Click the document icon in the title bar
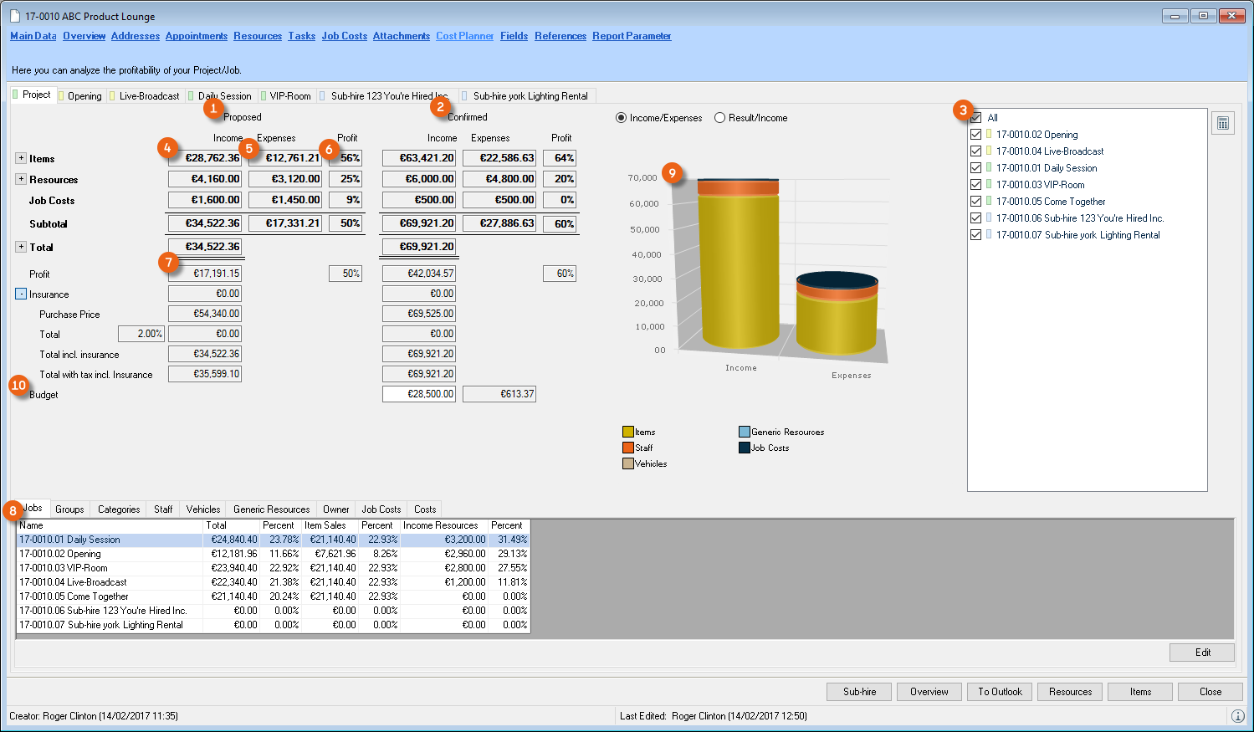The width and height of the screenshot is (1254, 732). 15,16
